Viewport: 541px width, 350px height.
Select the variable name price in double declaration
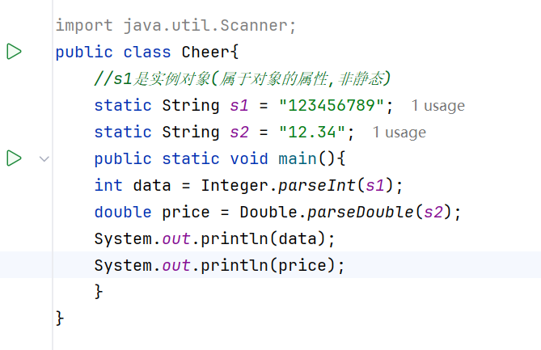[186, 212]
